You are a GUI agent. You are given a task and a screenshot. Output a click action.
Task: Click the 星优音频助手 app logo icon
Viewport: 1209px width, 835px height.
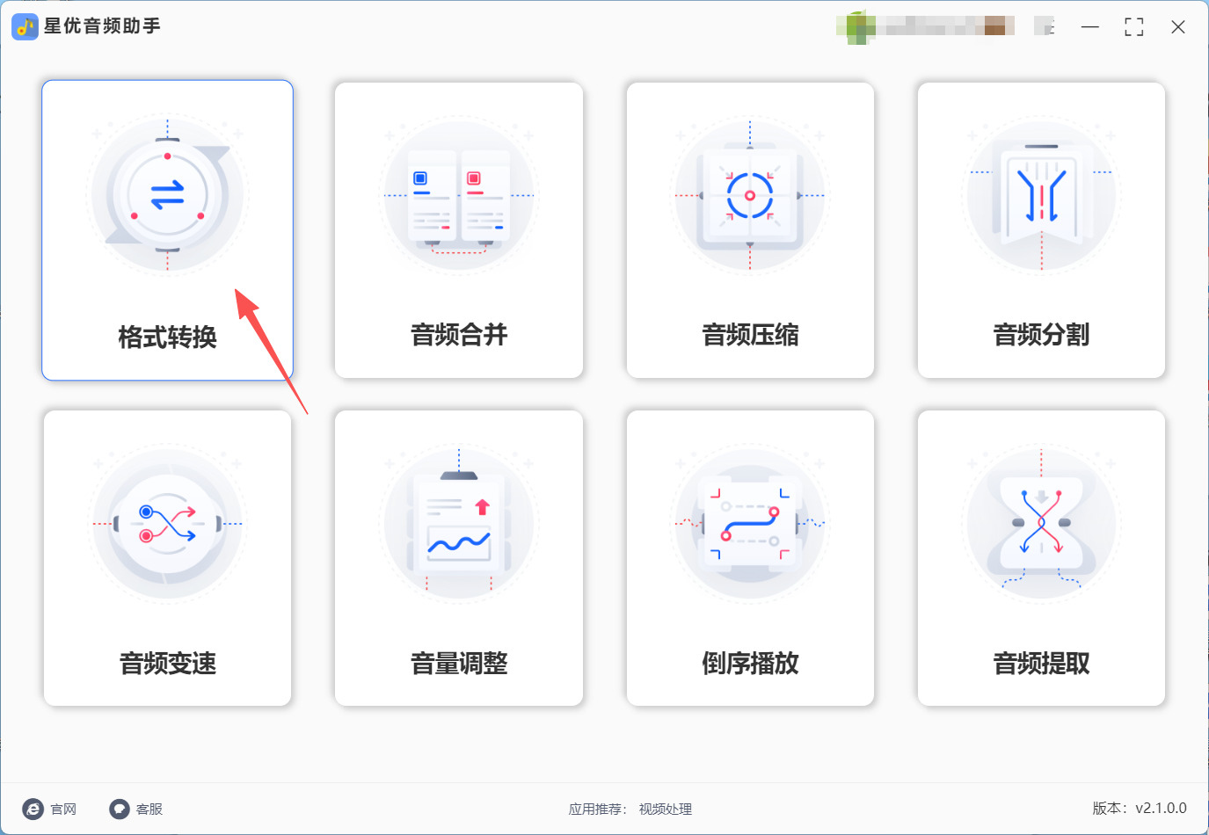click(x=25, y=26)
